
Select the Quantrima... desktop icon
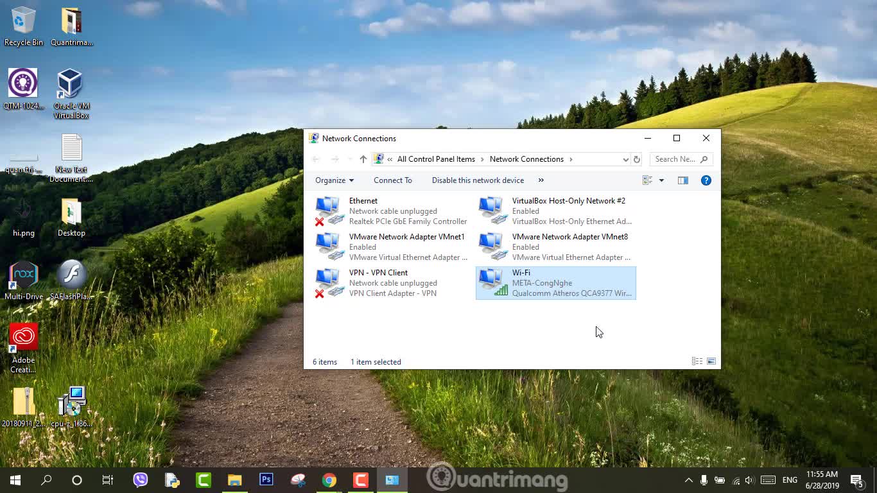[x=71, y=27]
